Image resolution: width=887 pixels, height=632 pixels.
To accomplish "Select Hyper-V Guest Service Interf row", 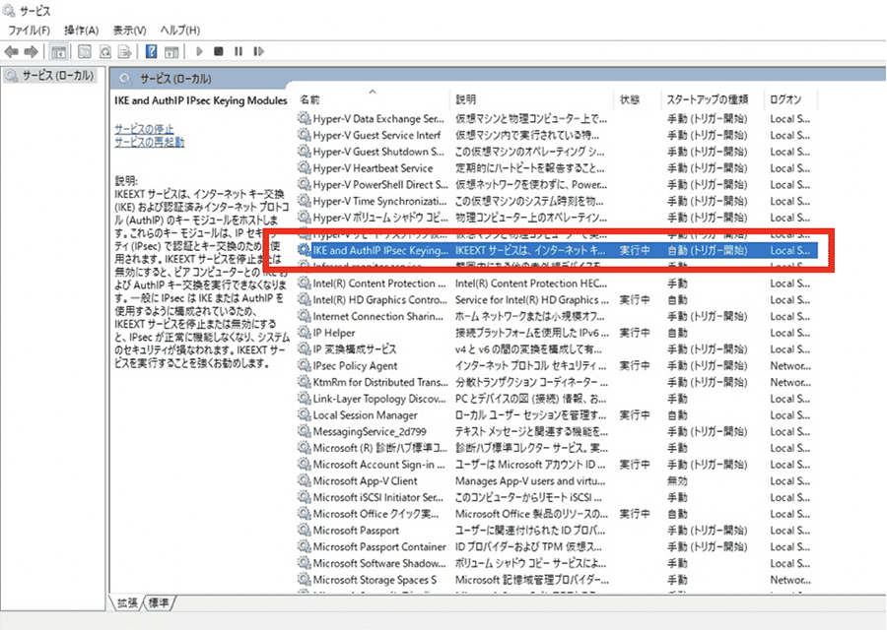I will tap(558, 135).
